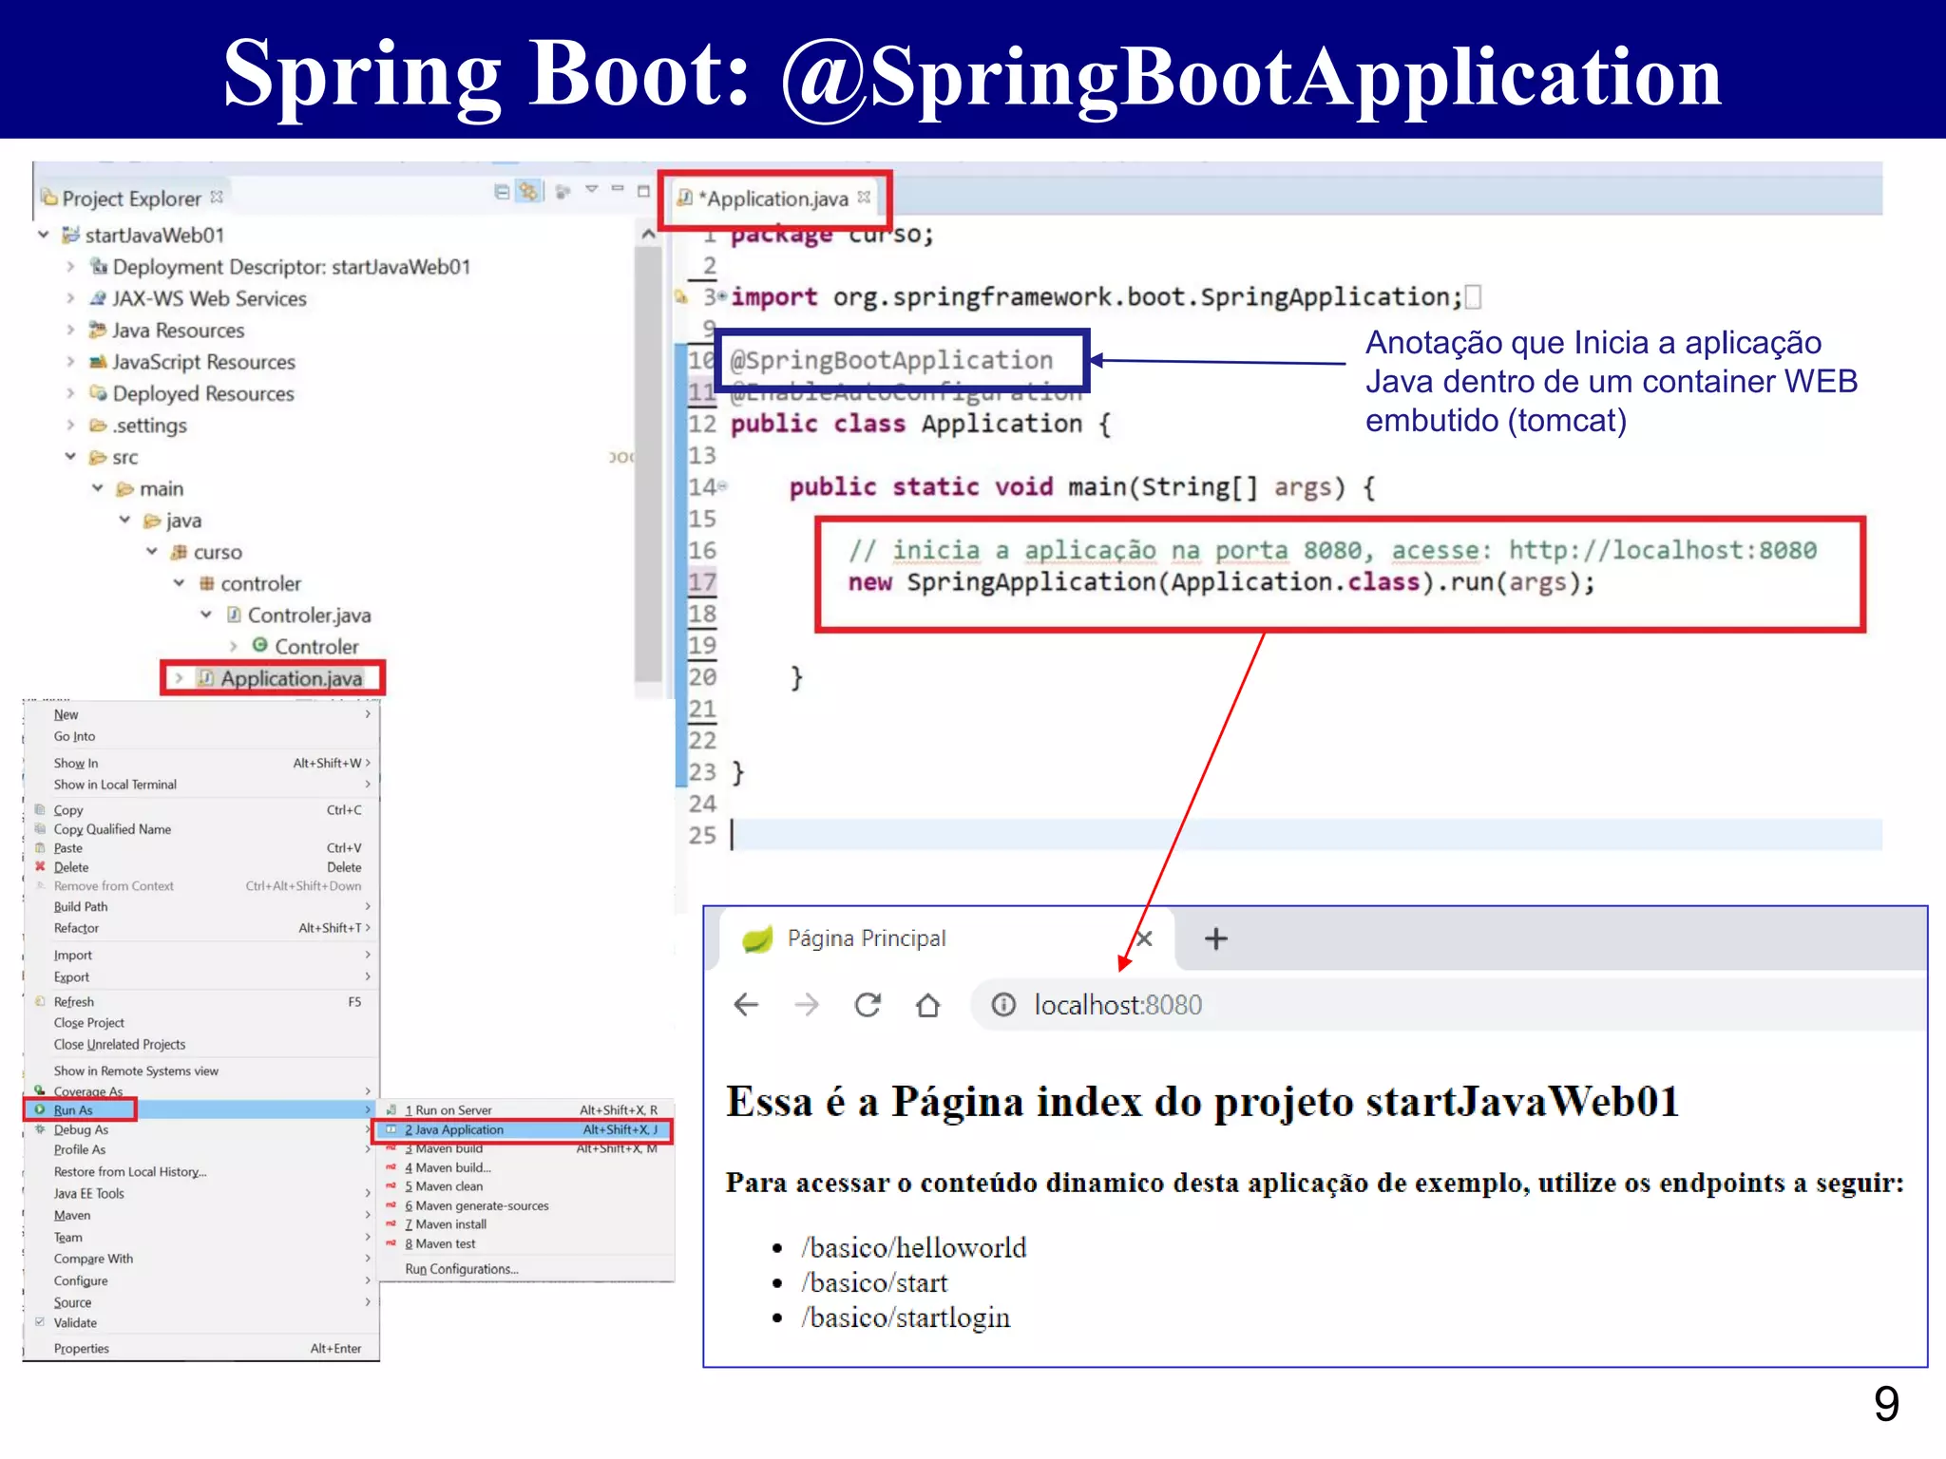Open the Run As submenu

[200, 1109]
